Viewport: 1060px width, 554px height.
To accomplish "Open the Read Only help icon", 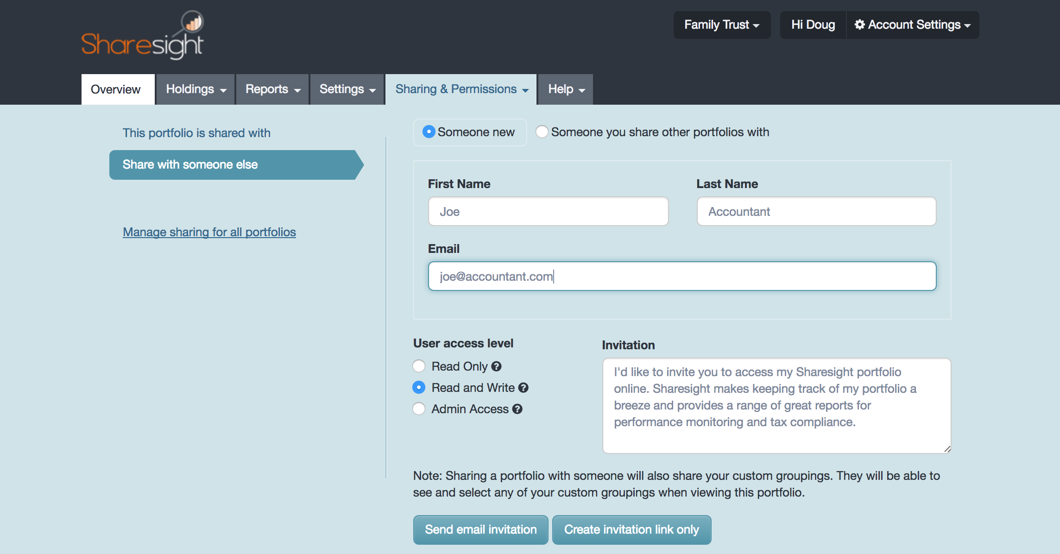I will pyautogui.click(x=497, y=366).
